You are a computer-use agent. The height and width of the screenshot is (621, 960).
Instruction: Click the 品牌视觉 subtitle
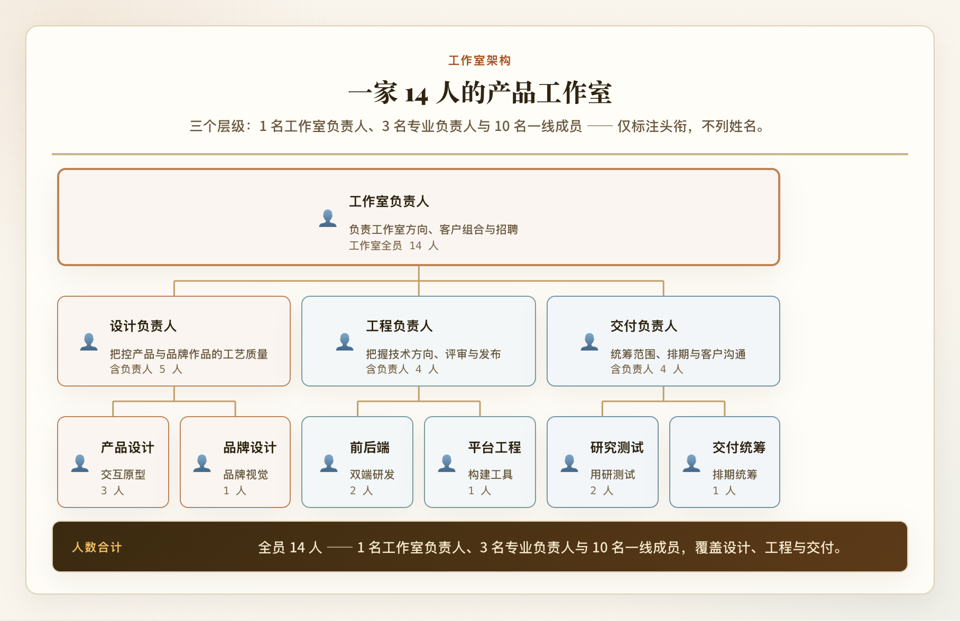point(246,474)
